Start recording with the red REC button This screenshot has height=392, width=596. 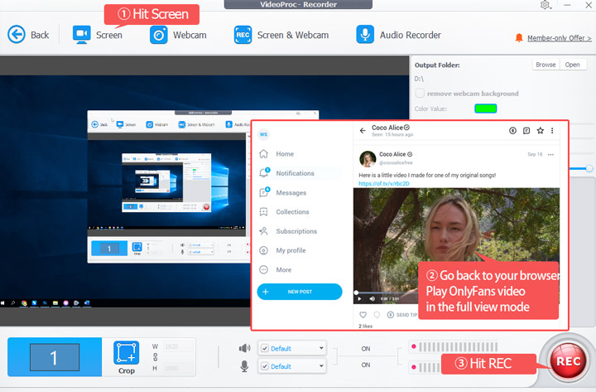click(x=568, y=361)
